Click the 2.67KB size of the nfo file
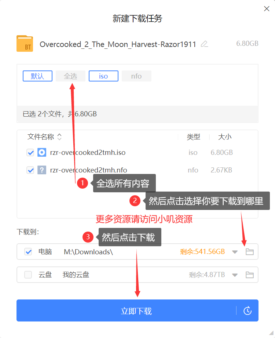The height and width of the screenshot is (338, 275). point(221,170)
